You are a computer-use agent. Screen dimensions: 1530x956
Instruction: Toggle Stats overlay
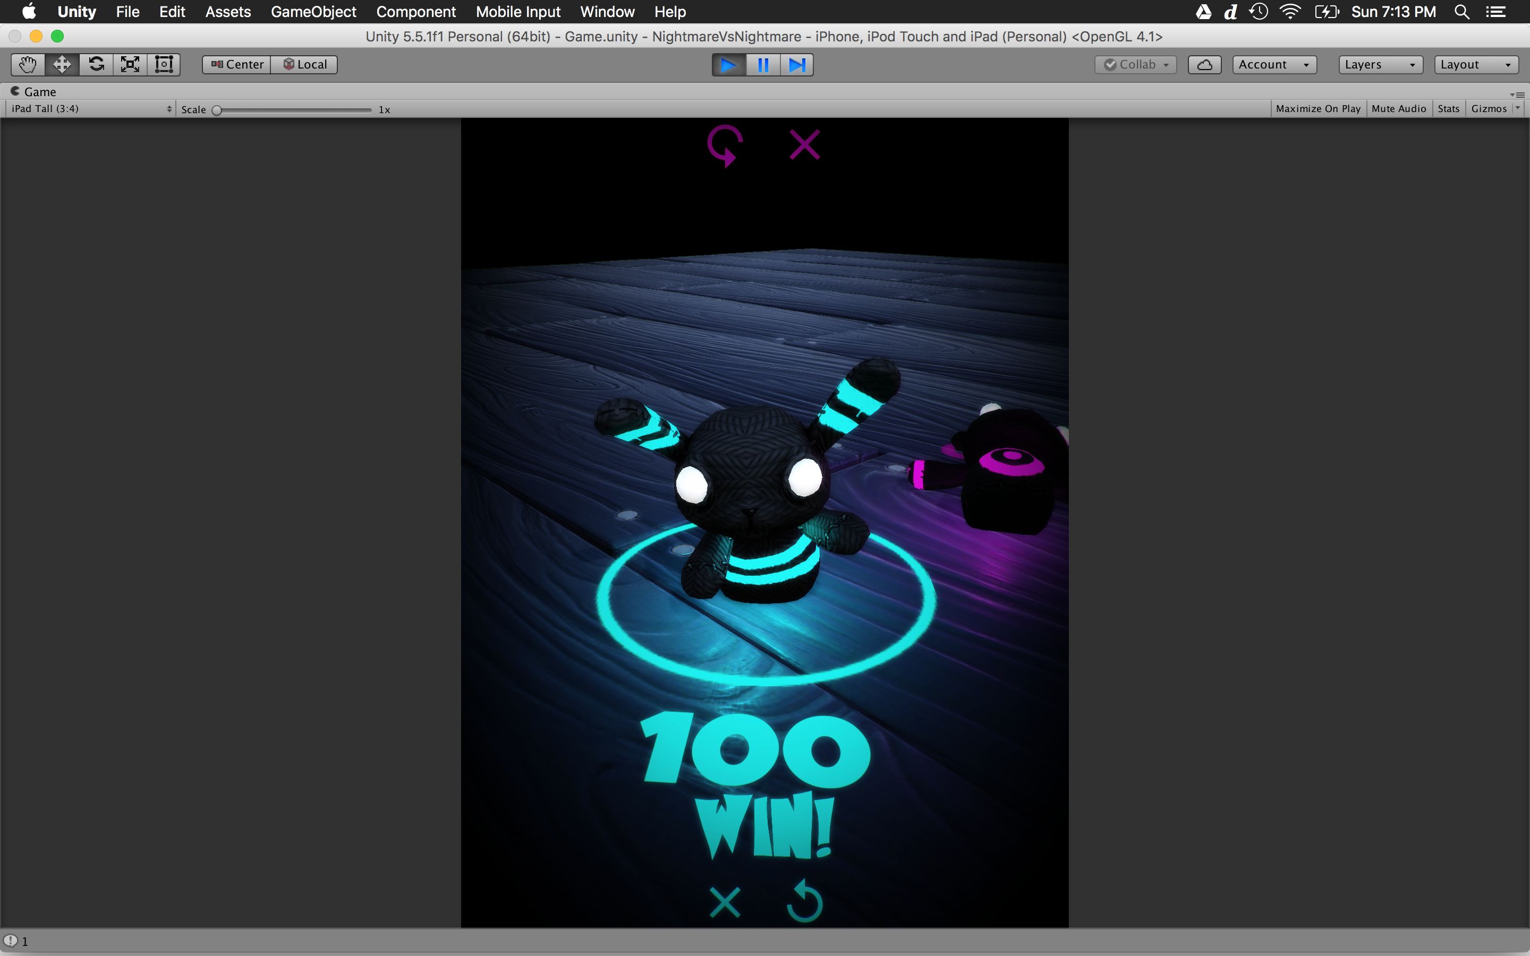[x=1448, y=109]
